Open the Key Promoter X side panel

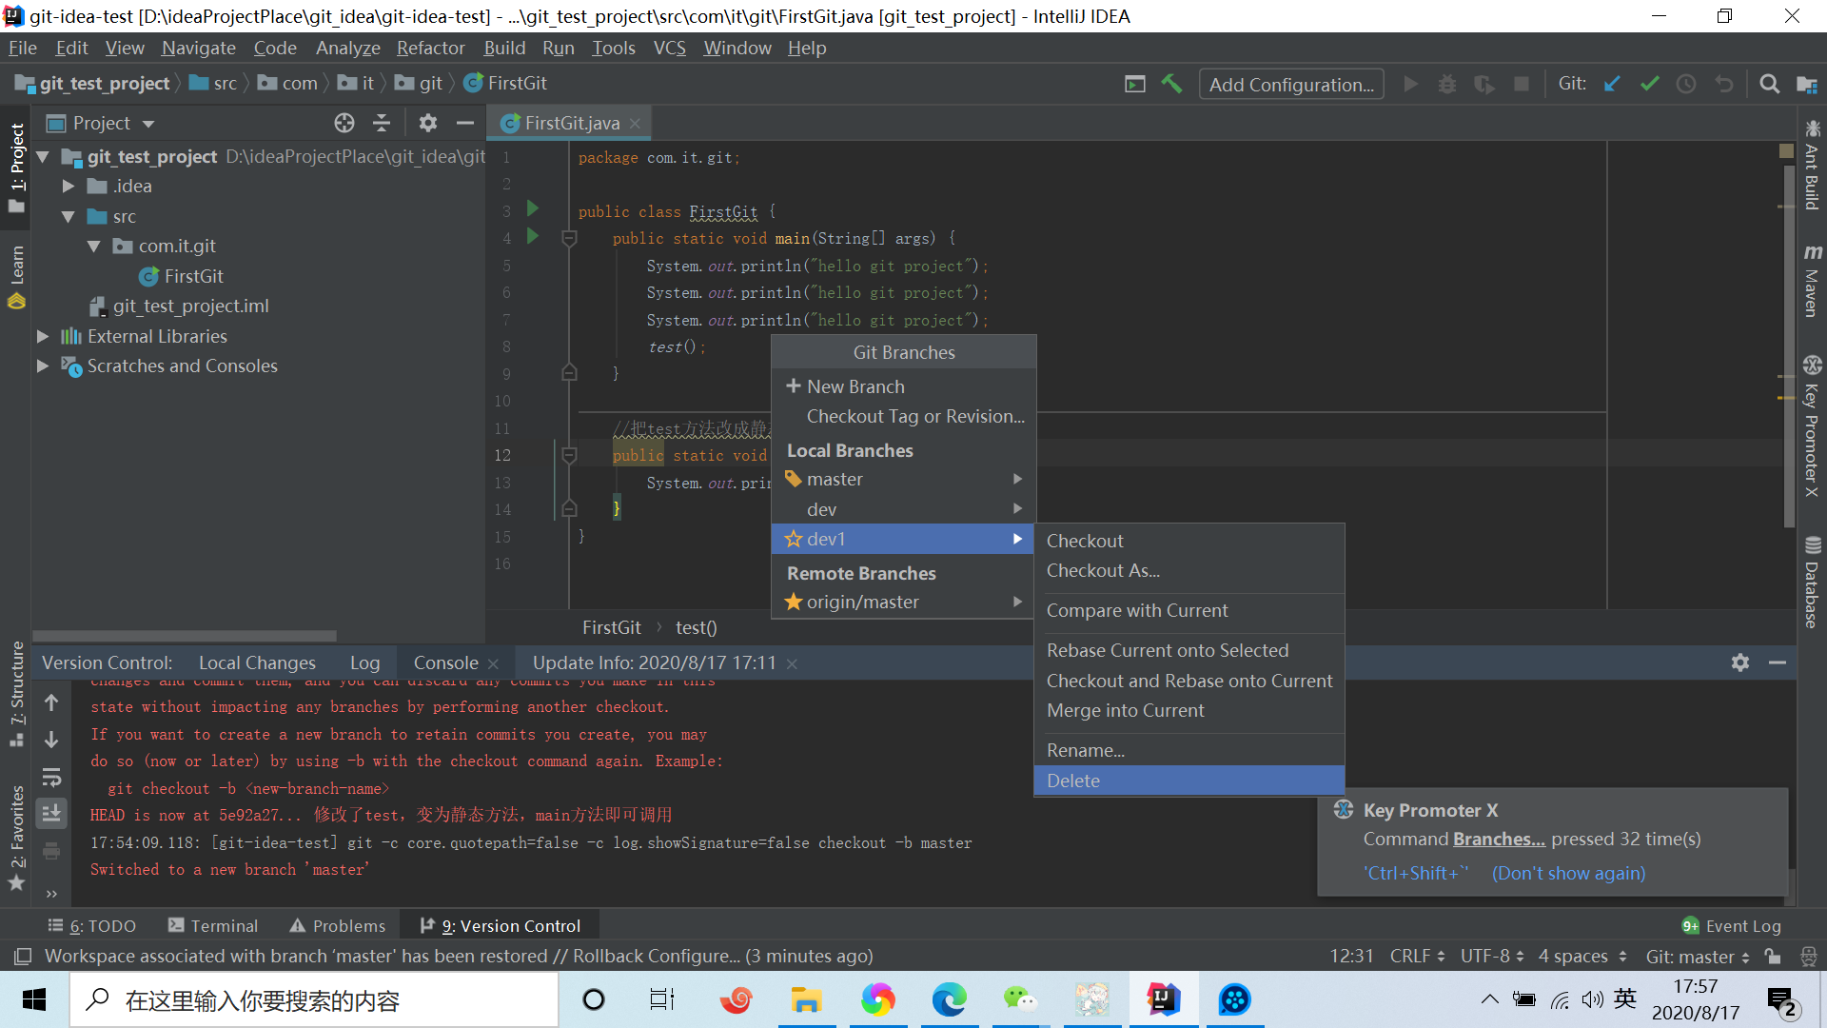1812,425
